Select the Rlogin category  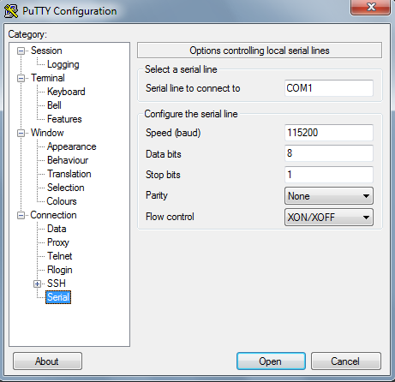59,270
